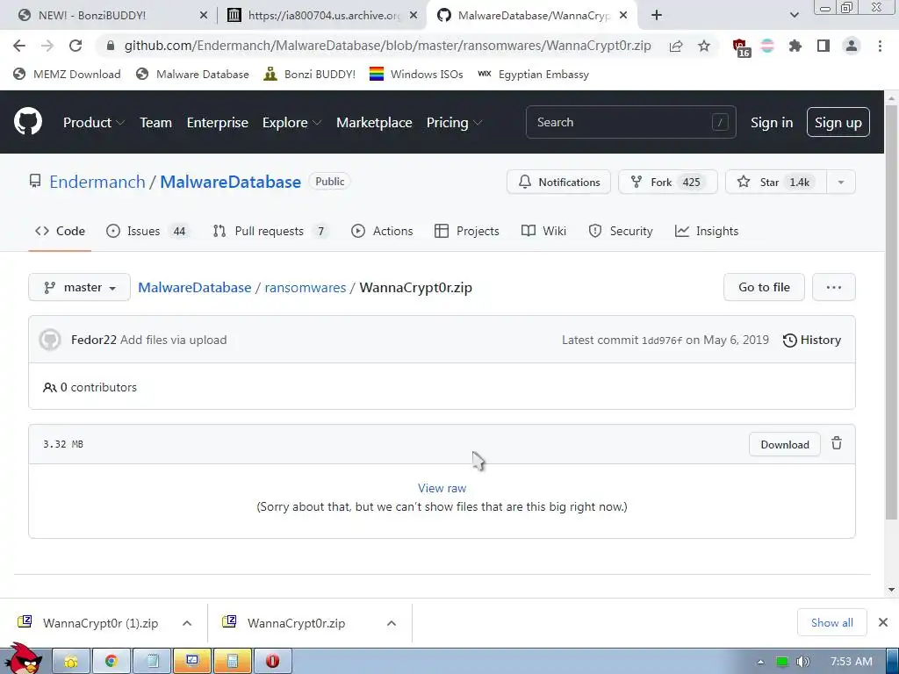Open the extensions puzzle icon
Screen dimensions: 899x674
pyautogui.click(x=795, y=46)
